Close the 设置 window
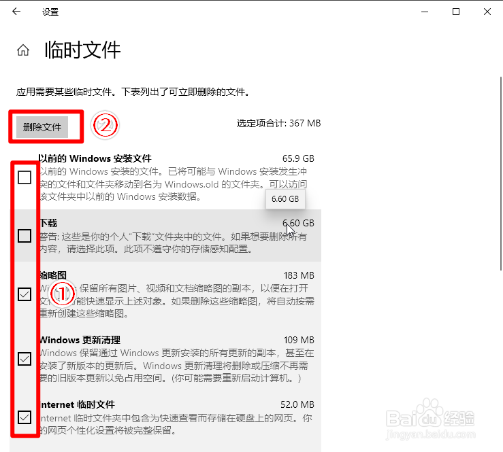Image resolution: width=503 pixels, height=452 pixels. pyautogui.click(x=487, y=12)
